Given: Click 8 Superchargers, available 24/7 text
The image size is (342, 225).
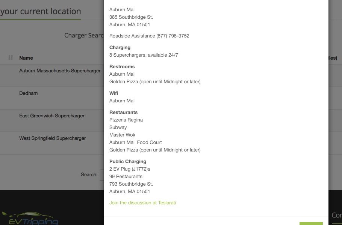Looking at the screenshot, I should coord(144,55).
